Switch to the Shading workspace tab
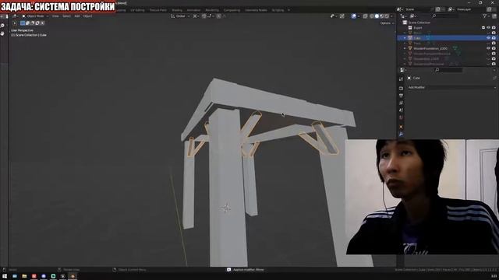The width and height of the screenshot is (499, 280). click(177, 10)
